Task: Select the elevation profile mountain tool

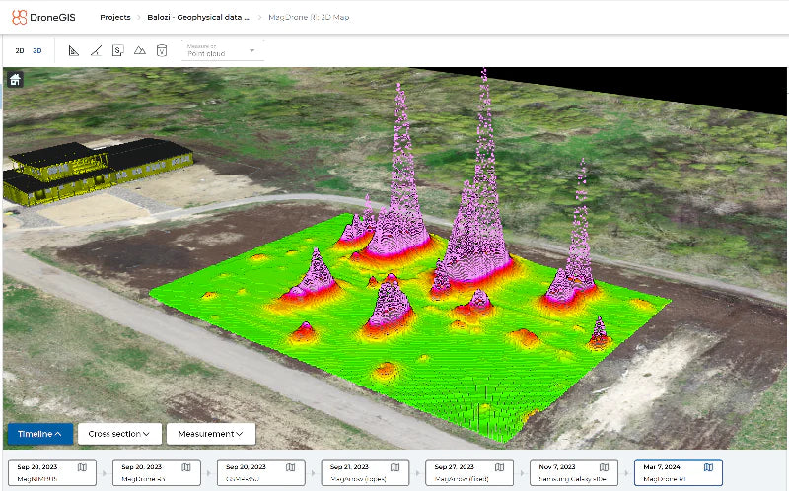Action: (139, 50)
